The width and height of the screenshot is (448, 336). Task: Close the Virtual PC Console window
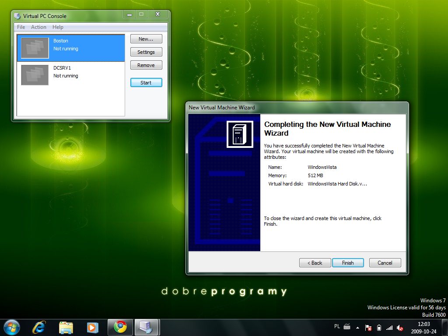point(157,14)
